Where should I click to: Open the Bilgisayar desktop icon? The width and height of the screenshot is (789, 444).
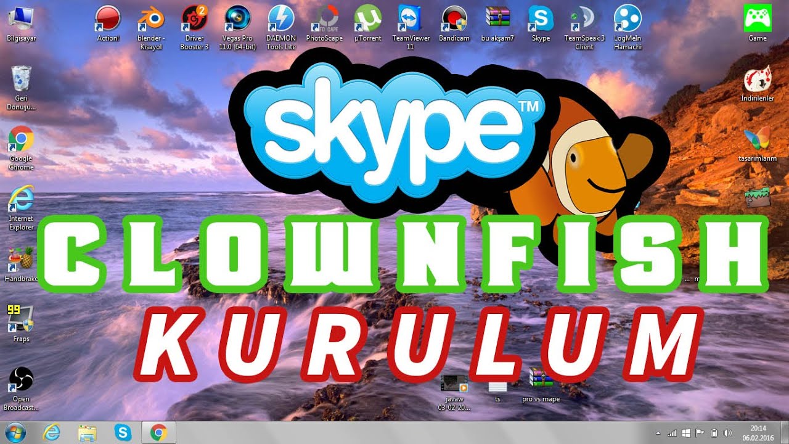coord(21,23)
